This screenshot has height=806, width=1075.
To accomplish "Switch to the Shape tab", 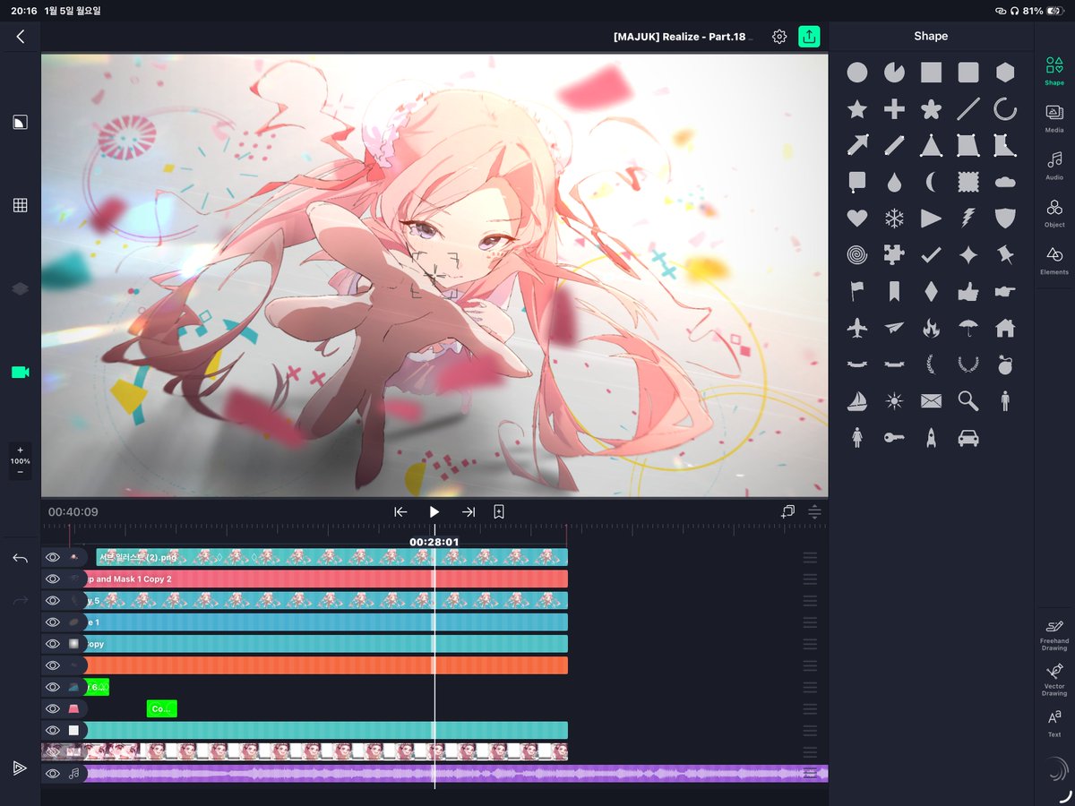I will (x=1054, y=72).
